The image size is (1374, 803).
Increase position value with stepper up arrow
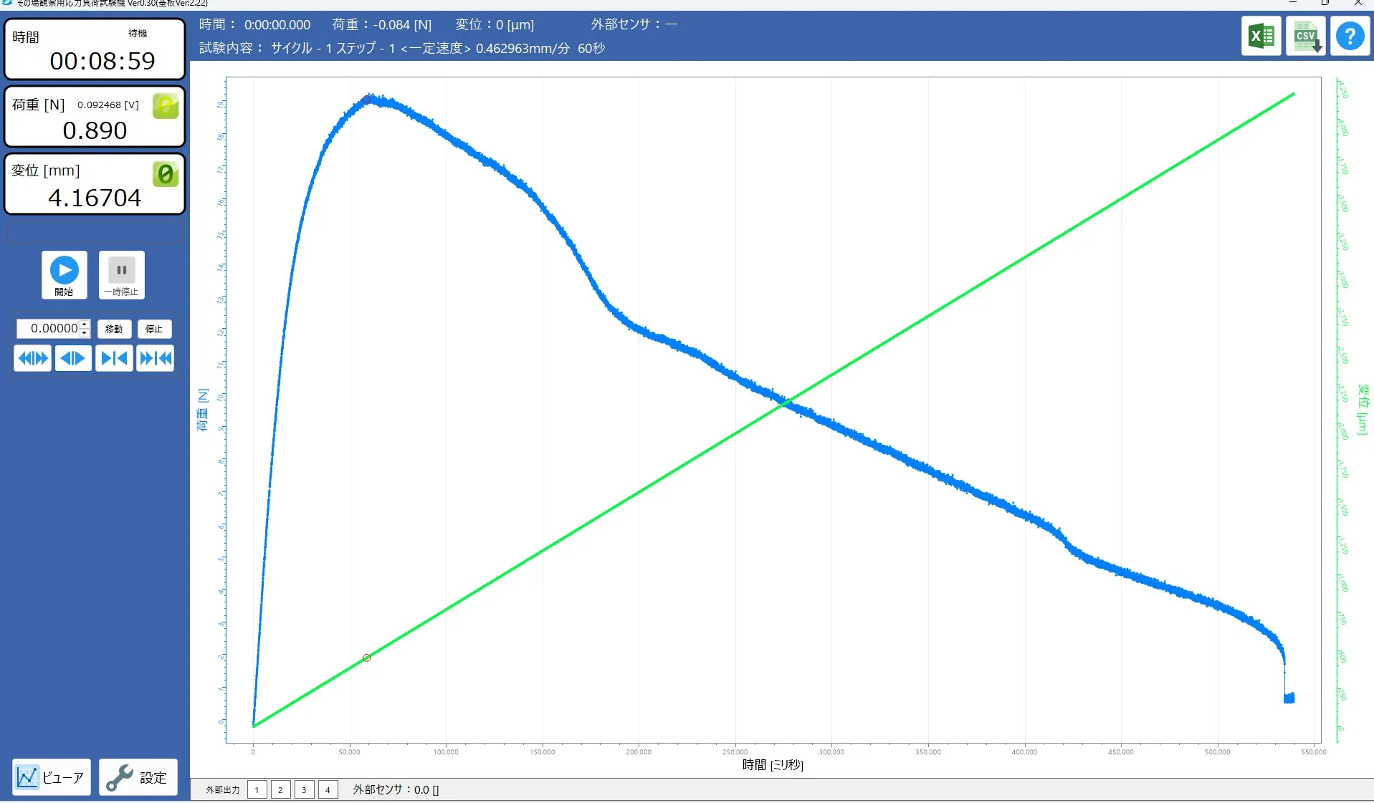85,324
